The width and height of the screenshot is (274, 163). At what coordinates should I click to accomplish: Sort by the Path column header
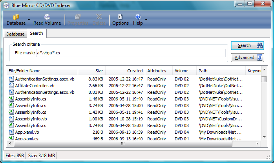coord(221,71)
